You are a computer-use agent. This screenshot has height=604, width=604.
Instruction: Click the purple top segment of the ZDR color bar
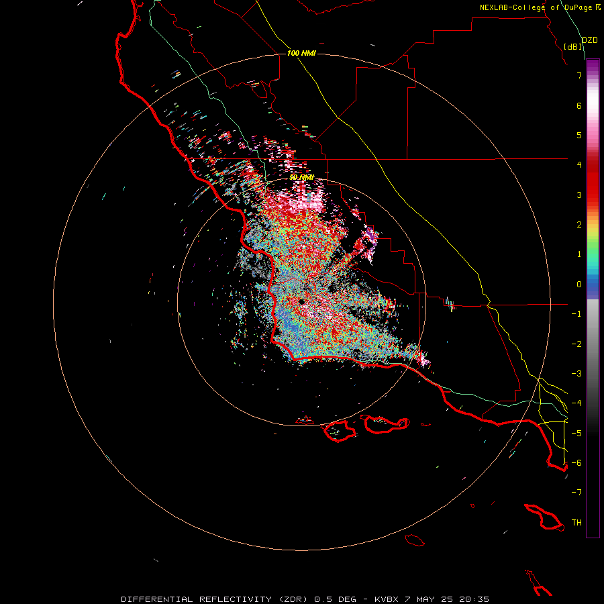click(593, 64)
